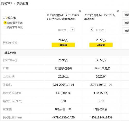Image resolution: width=129 pixels, height=121 pixels.
Task: Click 询底价 button under 25.53万
Action: click(x=101, y=45)
